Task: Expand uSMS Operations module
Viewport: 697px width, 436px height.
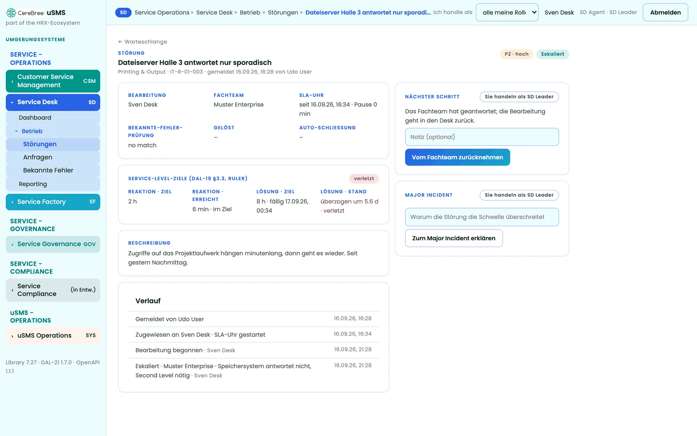Action: [53, 336]
